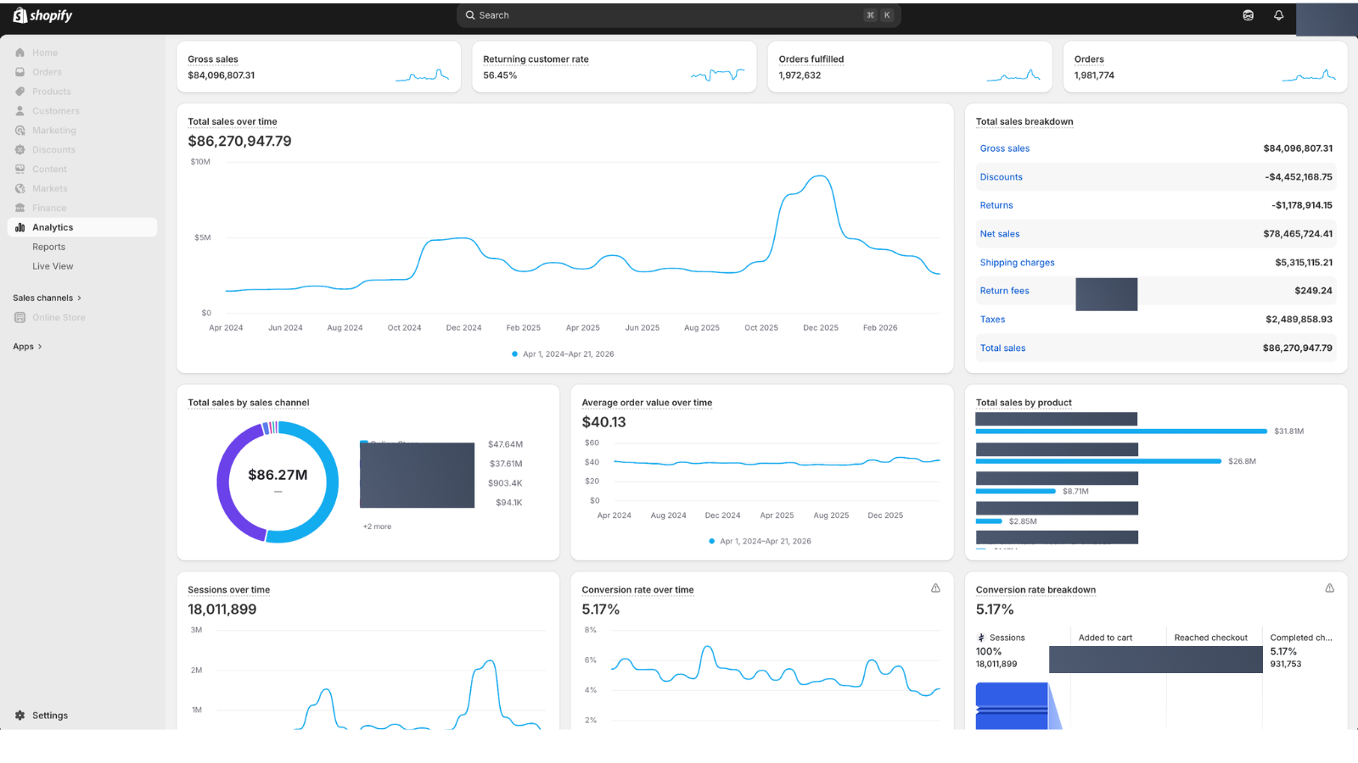Click warning icon on Conversion rate breakdown

(1329, 588)
